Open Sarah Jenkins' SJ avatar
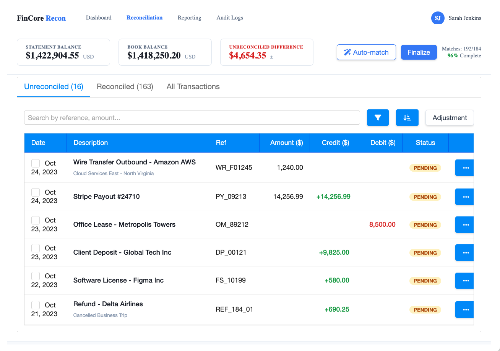500x351 pixels. coord(438,18)
